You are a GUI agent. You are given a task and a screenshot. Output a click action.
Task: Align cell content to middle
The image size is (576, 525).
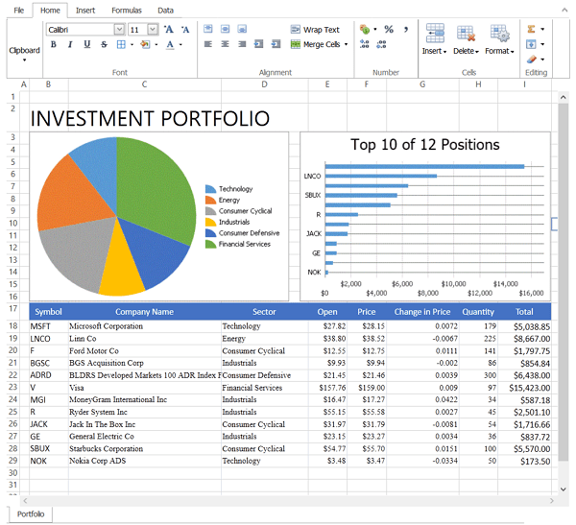pyautogui.click(x=226, y=29)
